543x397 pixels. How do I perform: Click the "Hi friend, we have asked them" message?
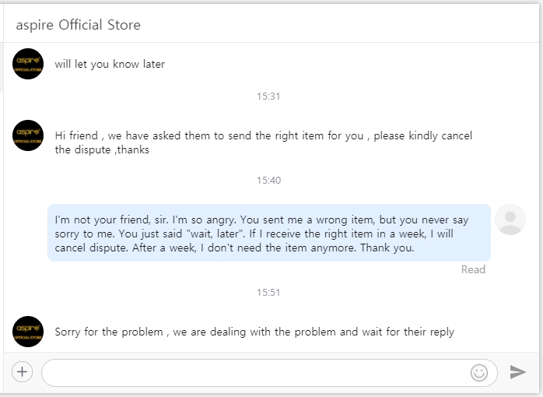click(263, 135)
